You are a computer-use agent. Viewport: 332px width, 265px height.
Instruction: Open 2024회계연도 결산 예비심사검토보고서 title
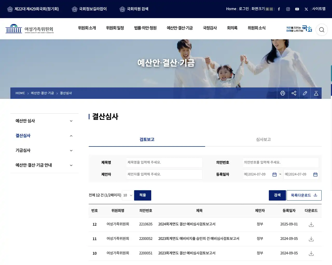[x=187, y=224]
